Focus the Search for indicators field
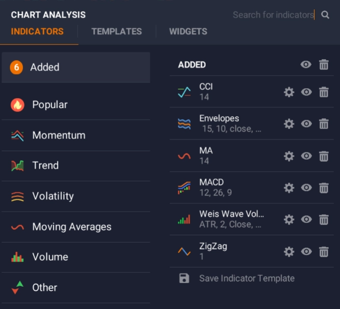 (x=273, y=15)
